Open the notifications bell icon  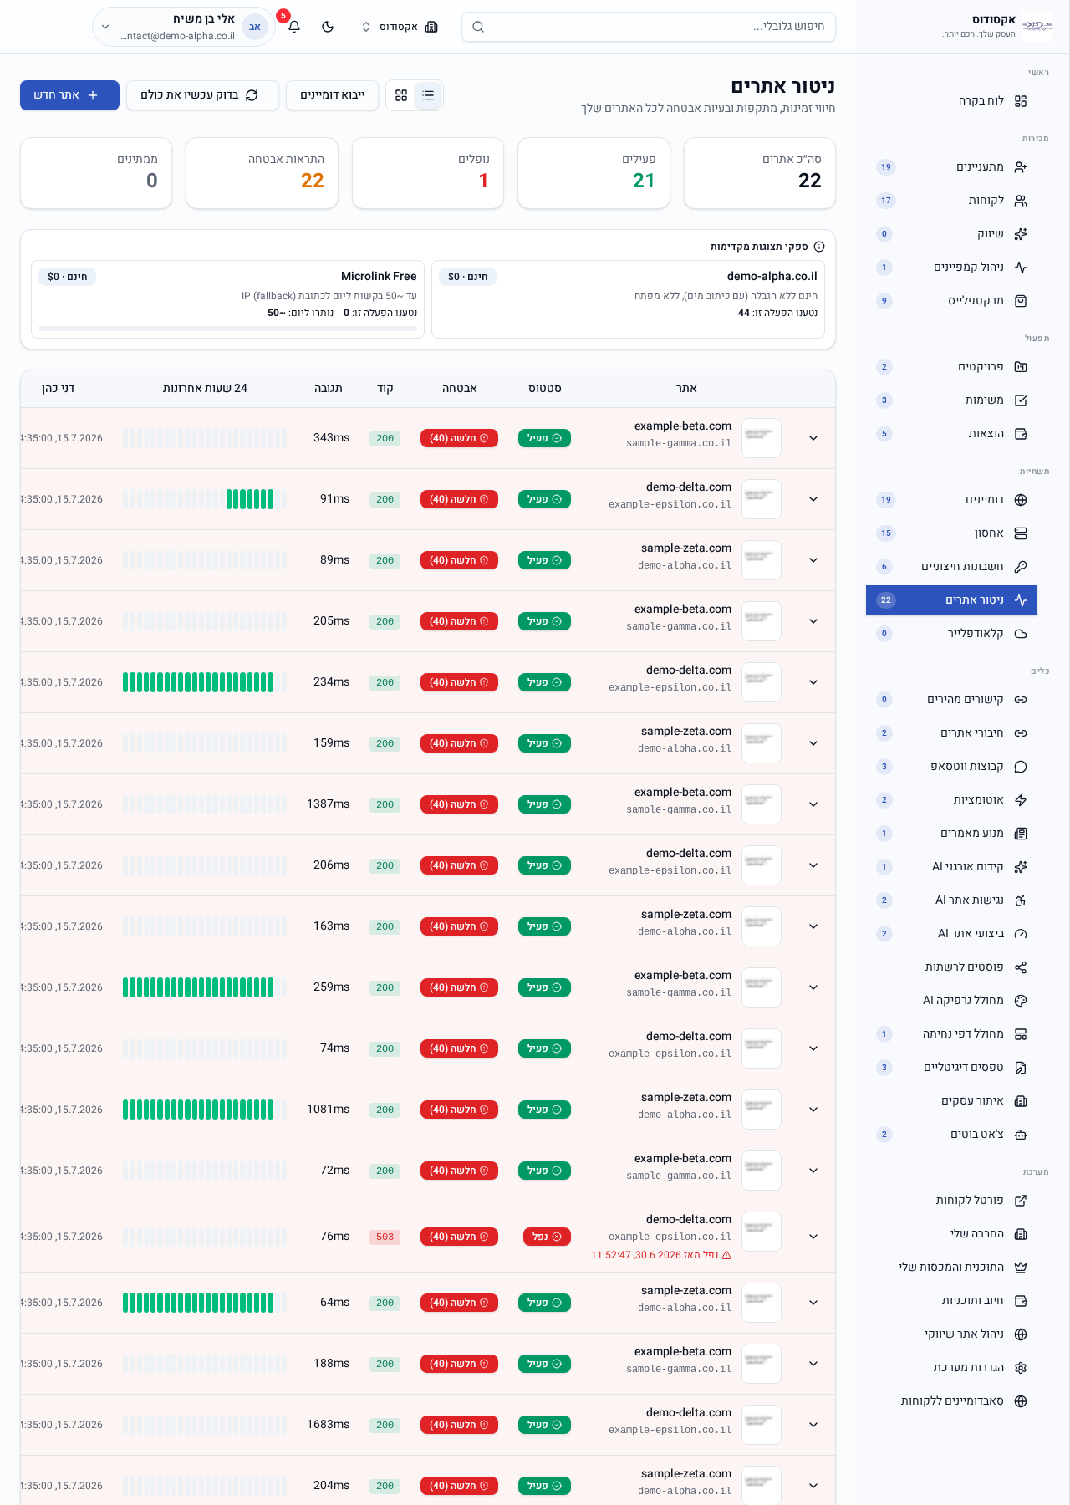(x=294, y=27)
